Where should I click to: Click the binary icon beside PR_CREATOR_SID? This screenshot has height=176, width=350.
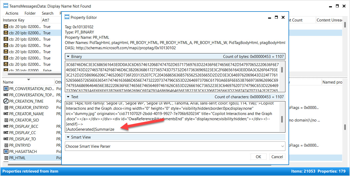click(x=6, y=120)
